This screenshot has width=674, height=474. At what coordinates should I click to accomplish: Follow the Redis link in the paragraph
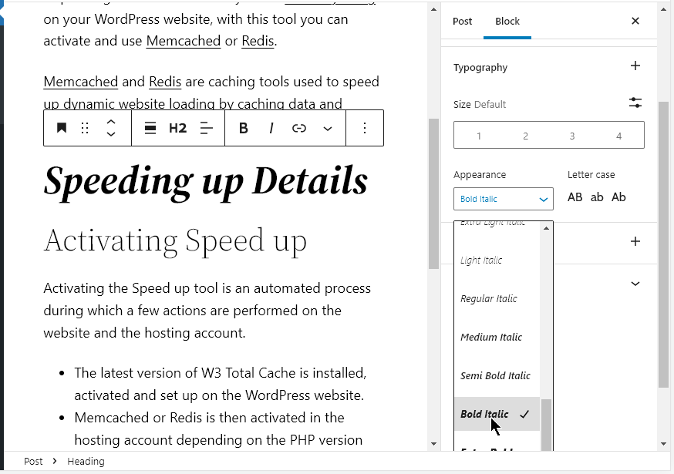coord(258,41)
